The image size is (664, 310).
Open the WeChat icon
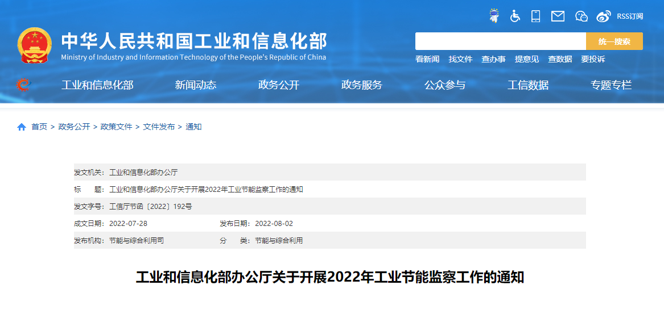pyautogui.click(x=581, y=16)
